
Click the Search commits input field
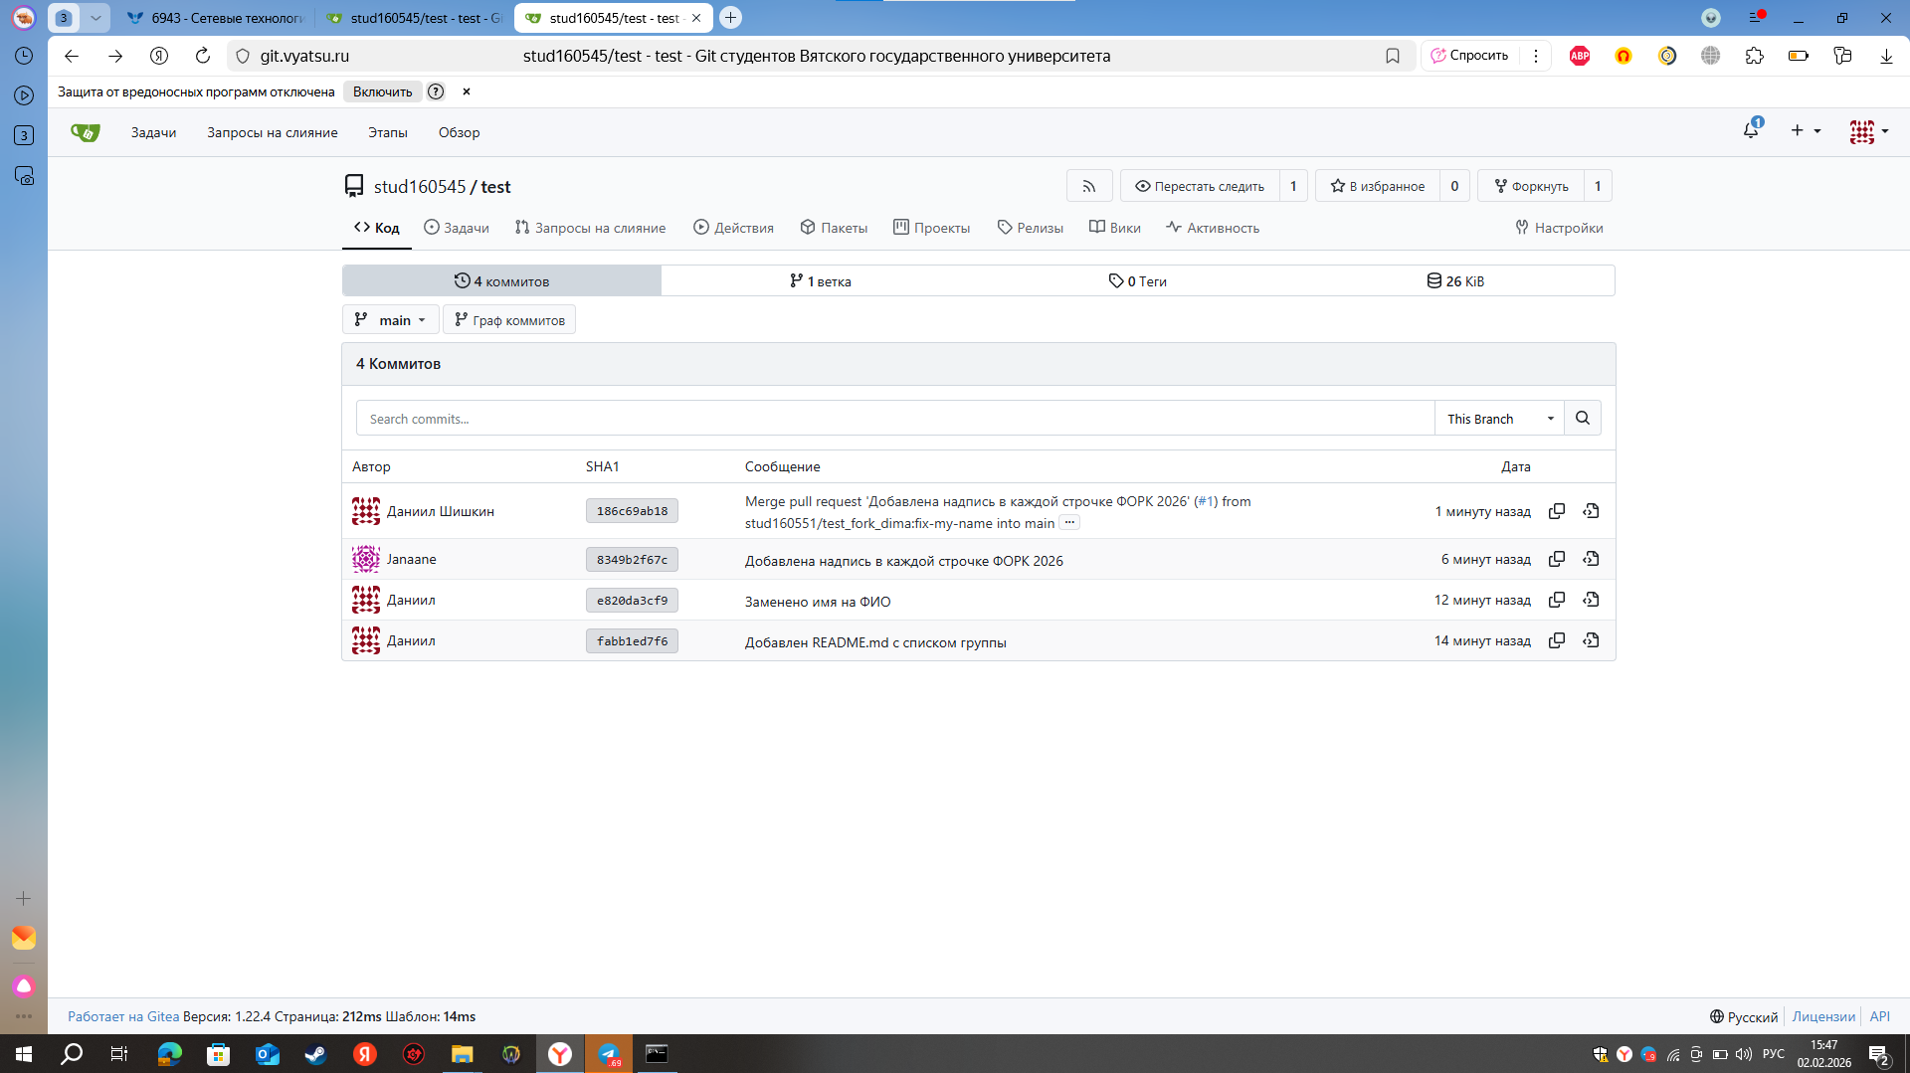pyautogui.click(x=895, y=419)
